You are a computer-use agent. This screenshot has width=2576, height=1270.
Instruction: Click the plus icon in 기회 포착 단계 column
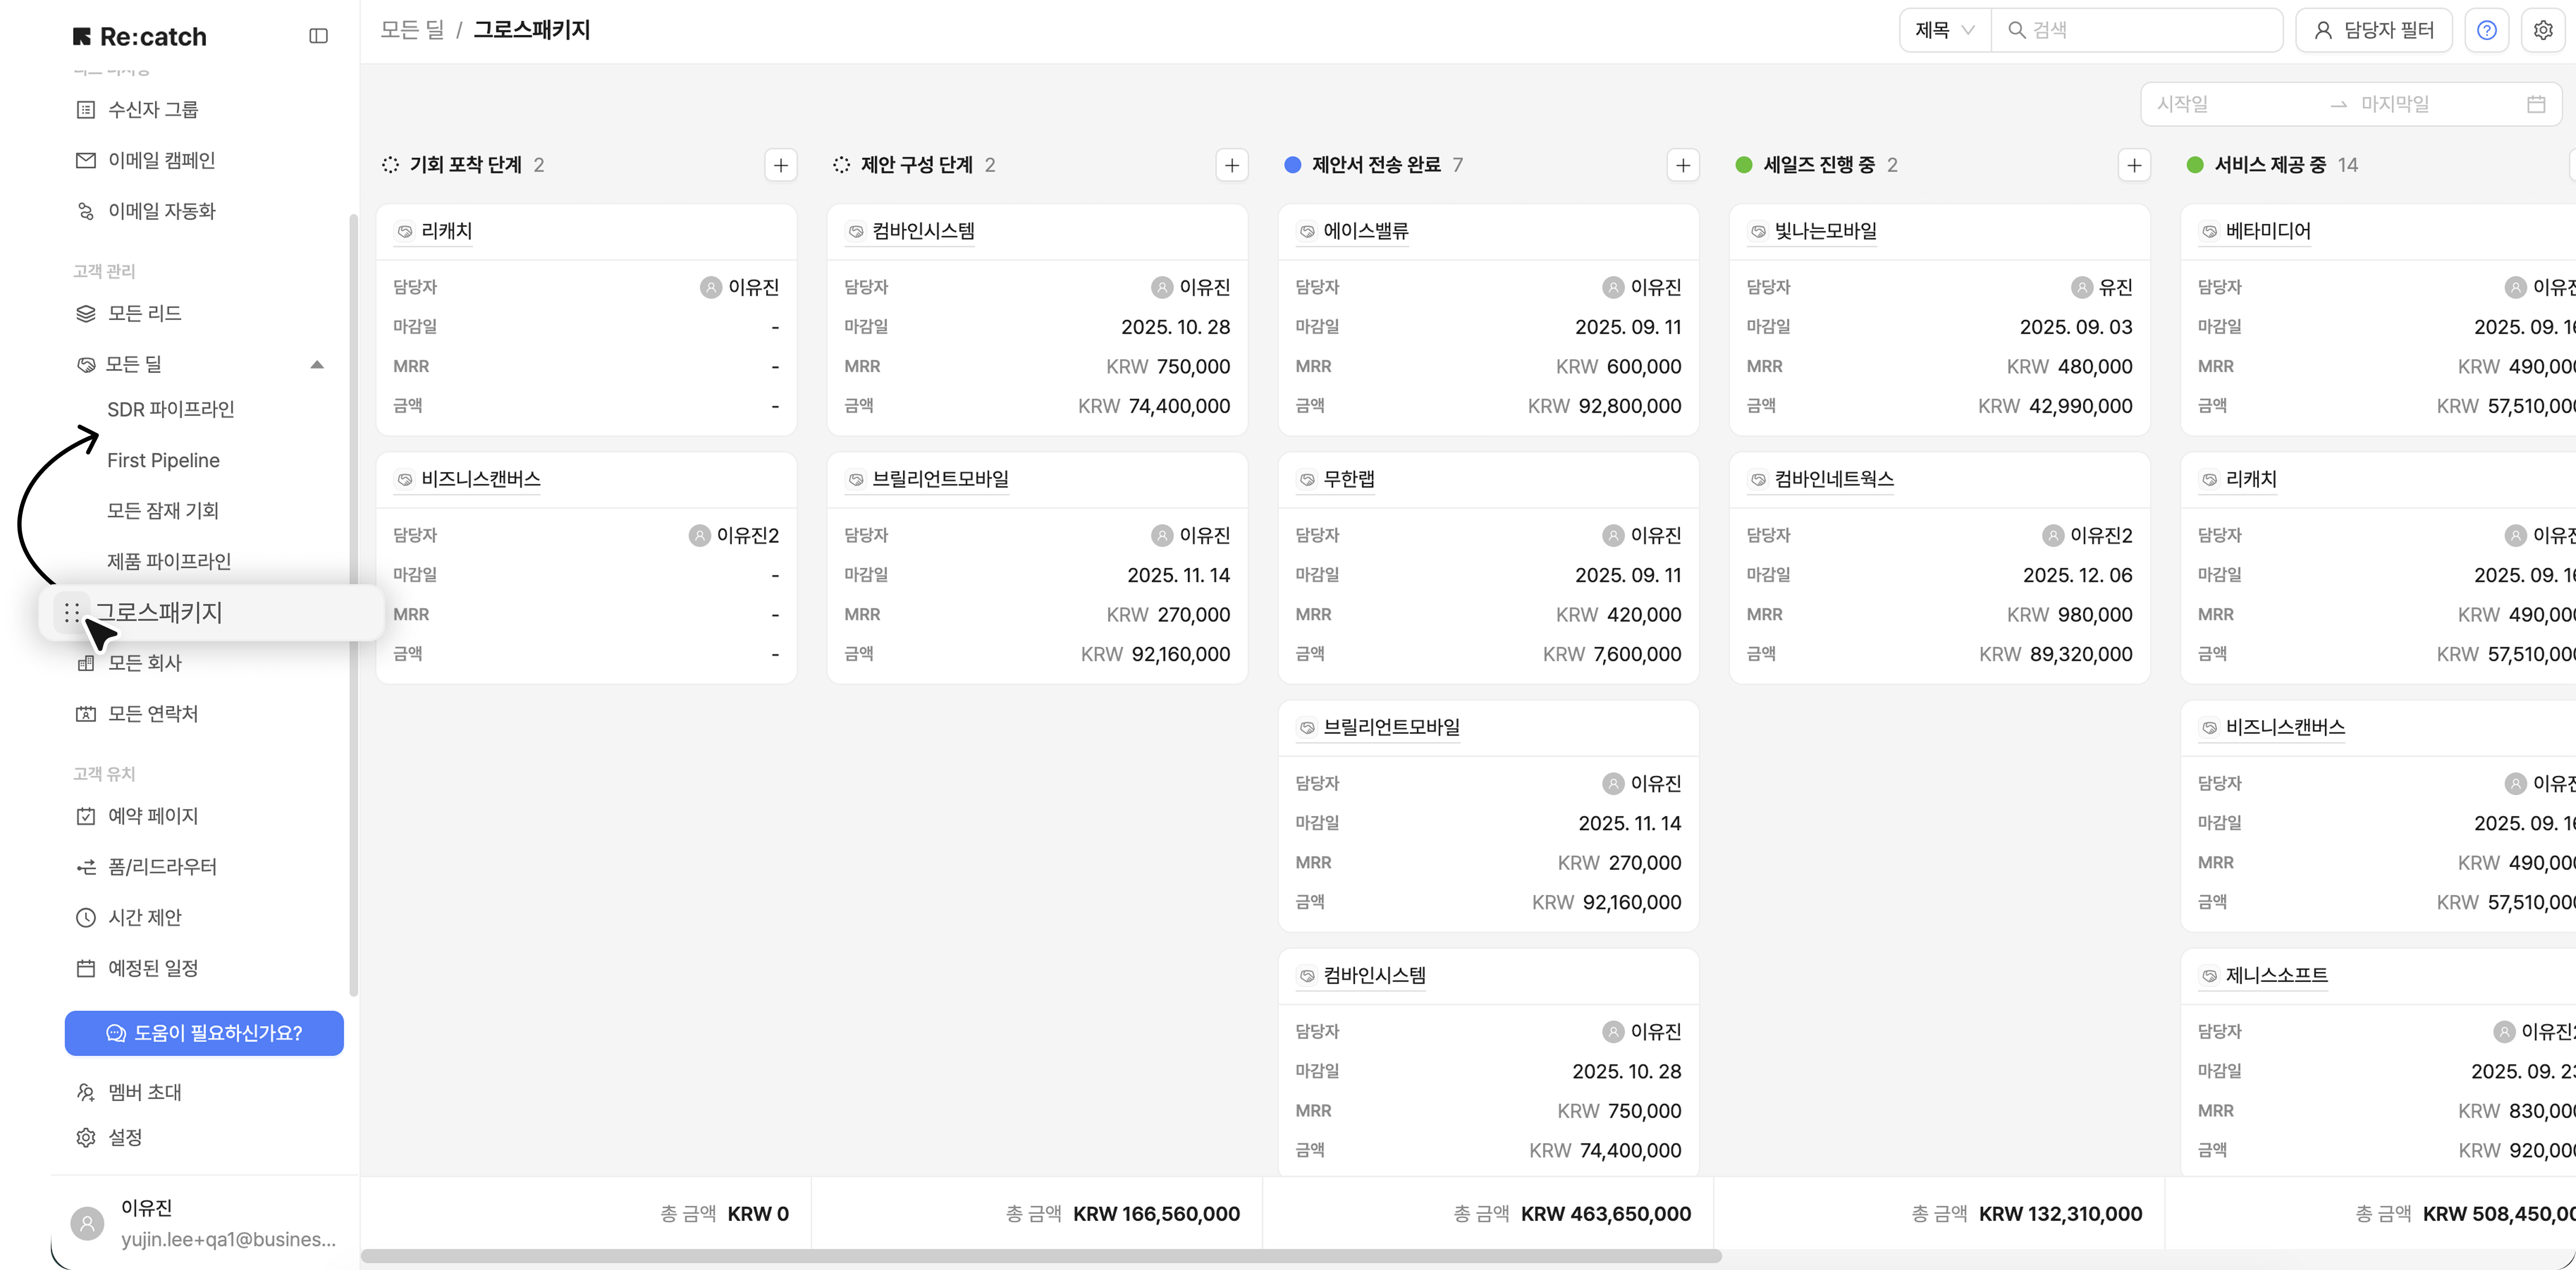tap(780, 165)
